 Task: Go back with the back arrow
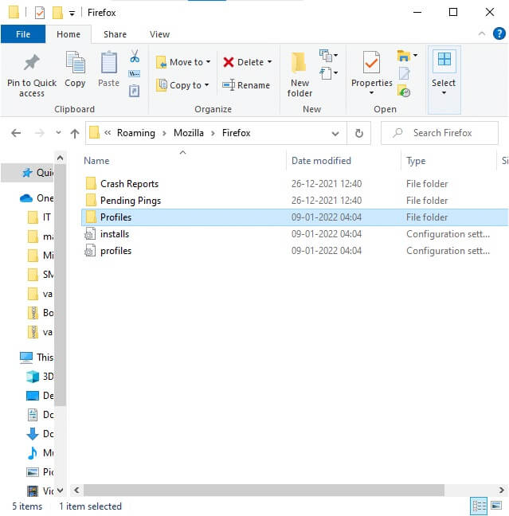[x=16, y=133]
